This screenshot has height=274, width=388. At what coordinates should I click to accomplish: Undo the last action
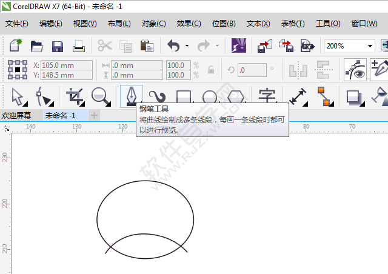point(173,45)
